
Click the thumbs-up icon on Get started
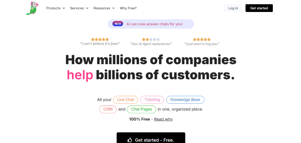click(130, 140)
